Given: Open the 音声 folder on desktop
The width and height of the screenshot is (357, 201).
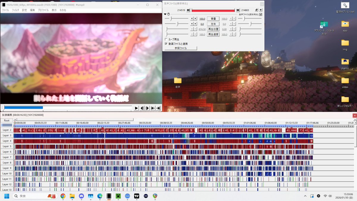Looking at the screenshot, I should (x=178, y=82).
